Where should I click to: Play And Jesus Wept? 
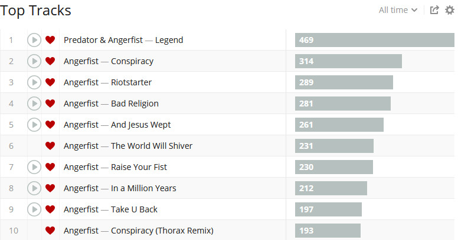coord(34,125)
